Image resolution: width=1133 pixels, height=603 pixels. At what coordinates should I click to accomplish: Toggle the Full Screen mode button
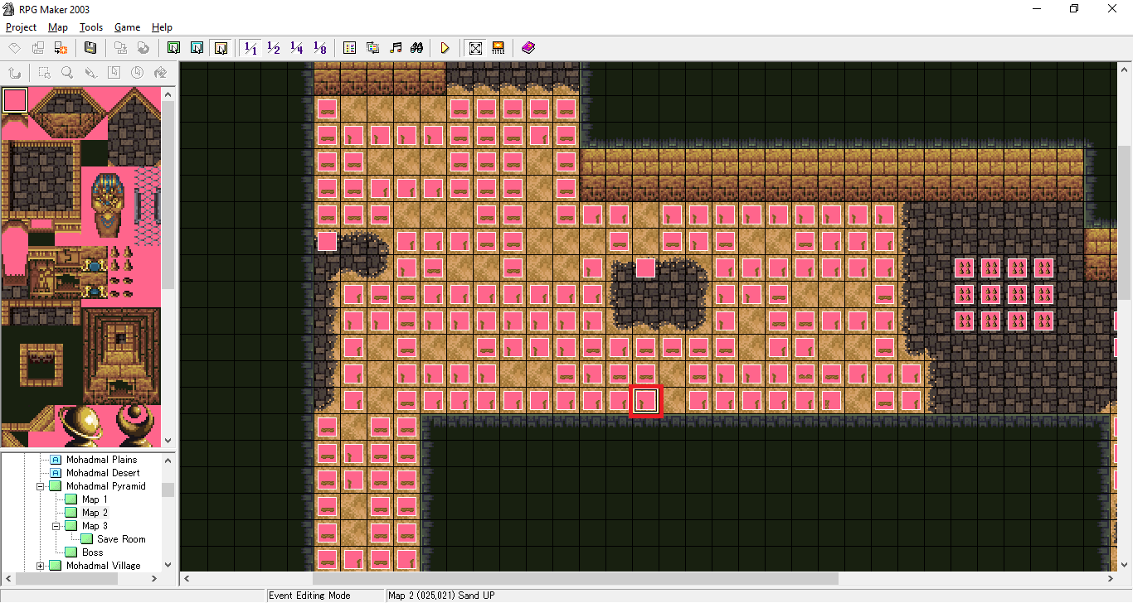click(x=475, y=48)
